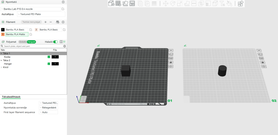
Task: Arrange objects on plate 01
Action: coord(171,58)
